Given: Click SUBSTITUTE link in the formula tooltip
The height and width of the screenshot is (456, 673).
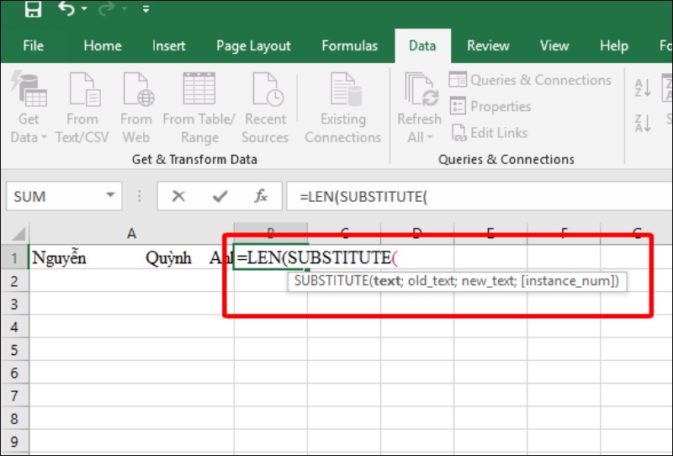Looking at the screenshot, I should click(332, 281).
